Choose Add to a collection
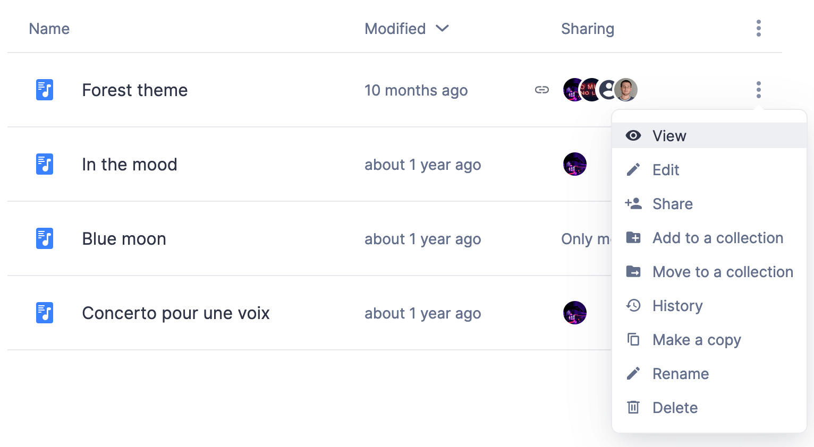Screen dimensions: 814x447 (717, 238)
